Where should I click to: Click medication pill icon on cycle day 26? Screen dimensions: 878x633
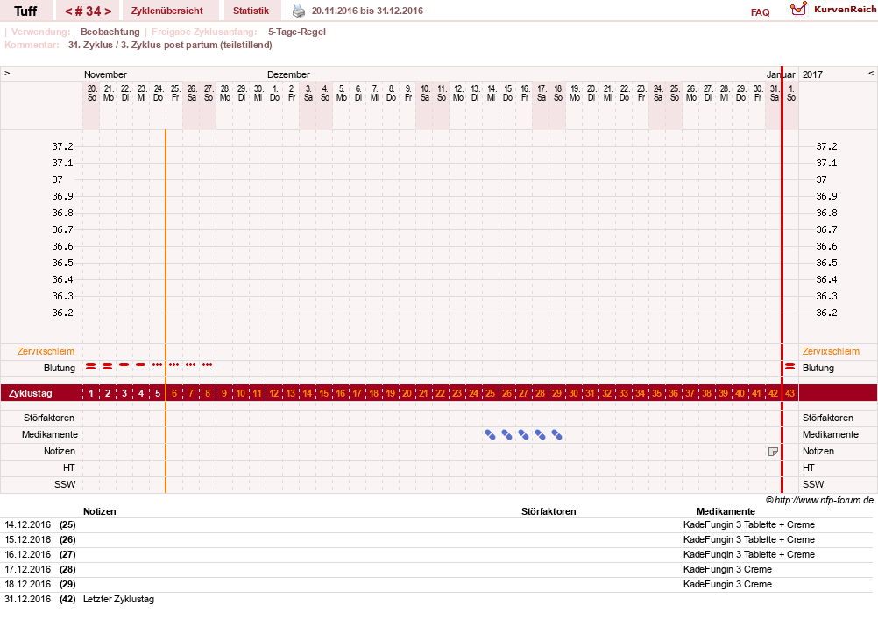506,434
